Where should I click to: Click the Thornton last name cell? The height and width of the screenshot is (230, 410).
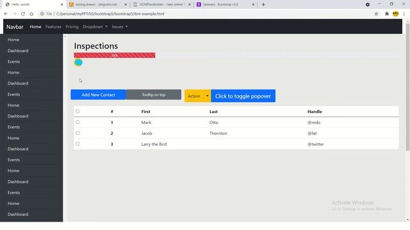pyautogui.click(x=218, y=134)
